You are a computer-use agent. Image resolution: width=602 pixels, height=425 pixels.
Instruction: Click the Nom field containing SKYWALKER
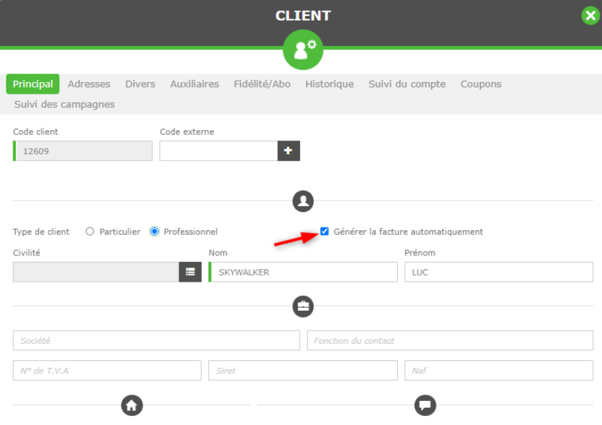tap(303, 272)
